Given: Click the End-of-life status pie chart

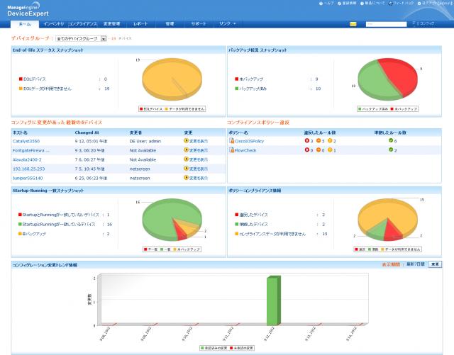Looking at the screenshot, I should click(x=172, y=79).
